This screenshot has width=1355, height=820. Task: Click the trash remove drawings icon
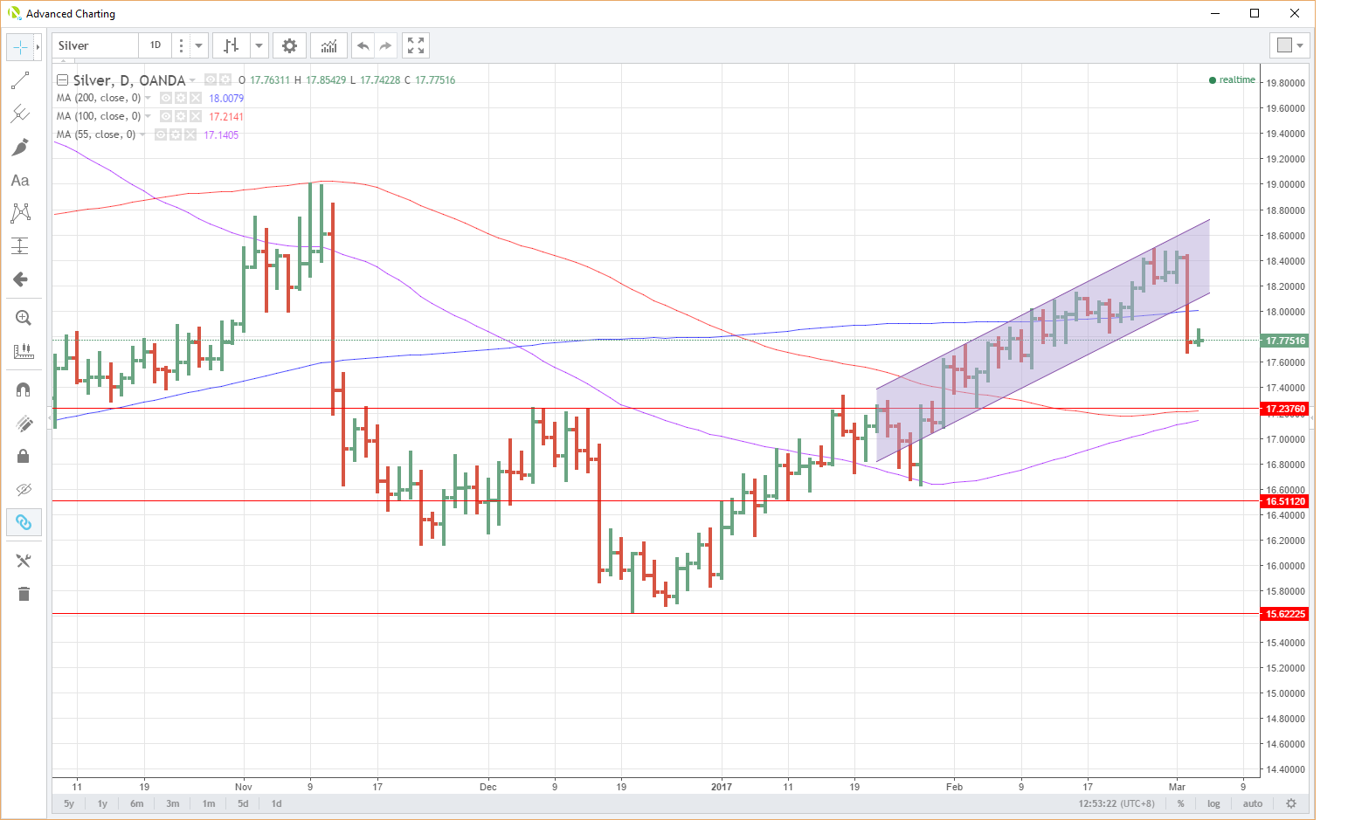[x=24, y=594]
